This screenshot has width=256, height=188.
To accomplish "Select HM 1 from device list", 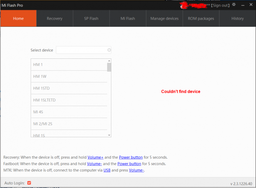I will 69,65.
